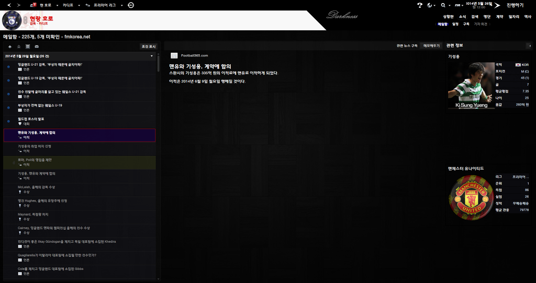
Task: Open mail 영건 Hughes, 올해의 유망주에 선정
Action: [x=80, y=203]
